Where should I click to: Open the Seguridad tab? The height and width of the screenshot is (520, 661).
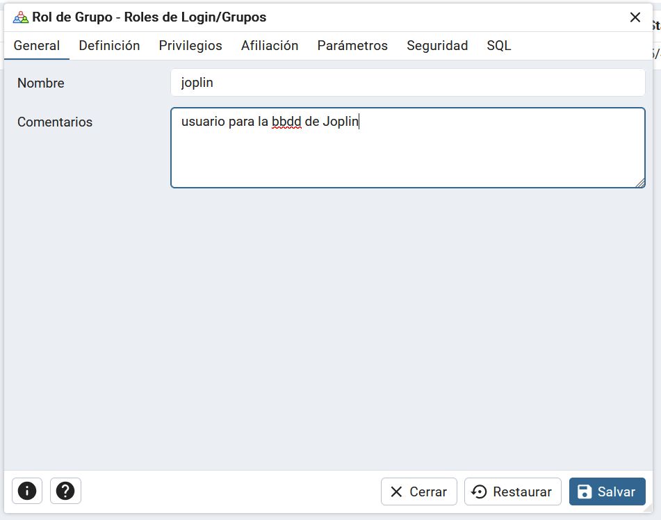click(437, 46)
